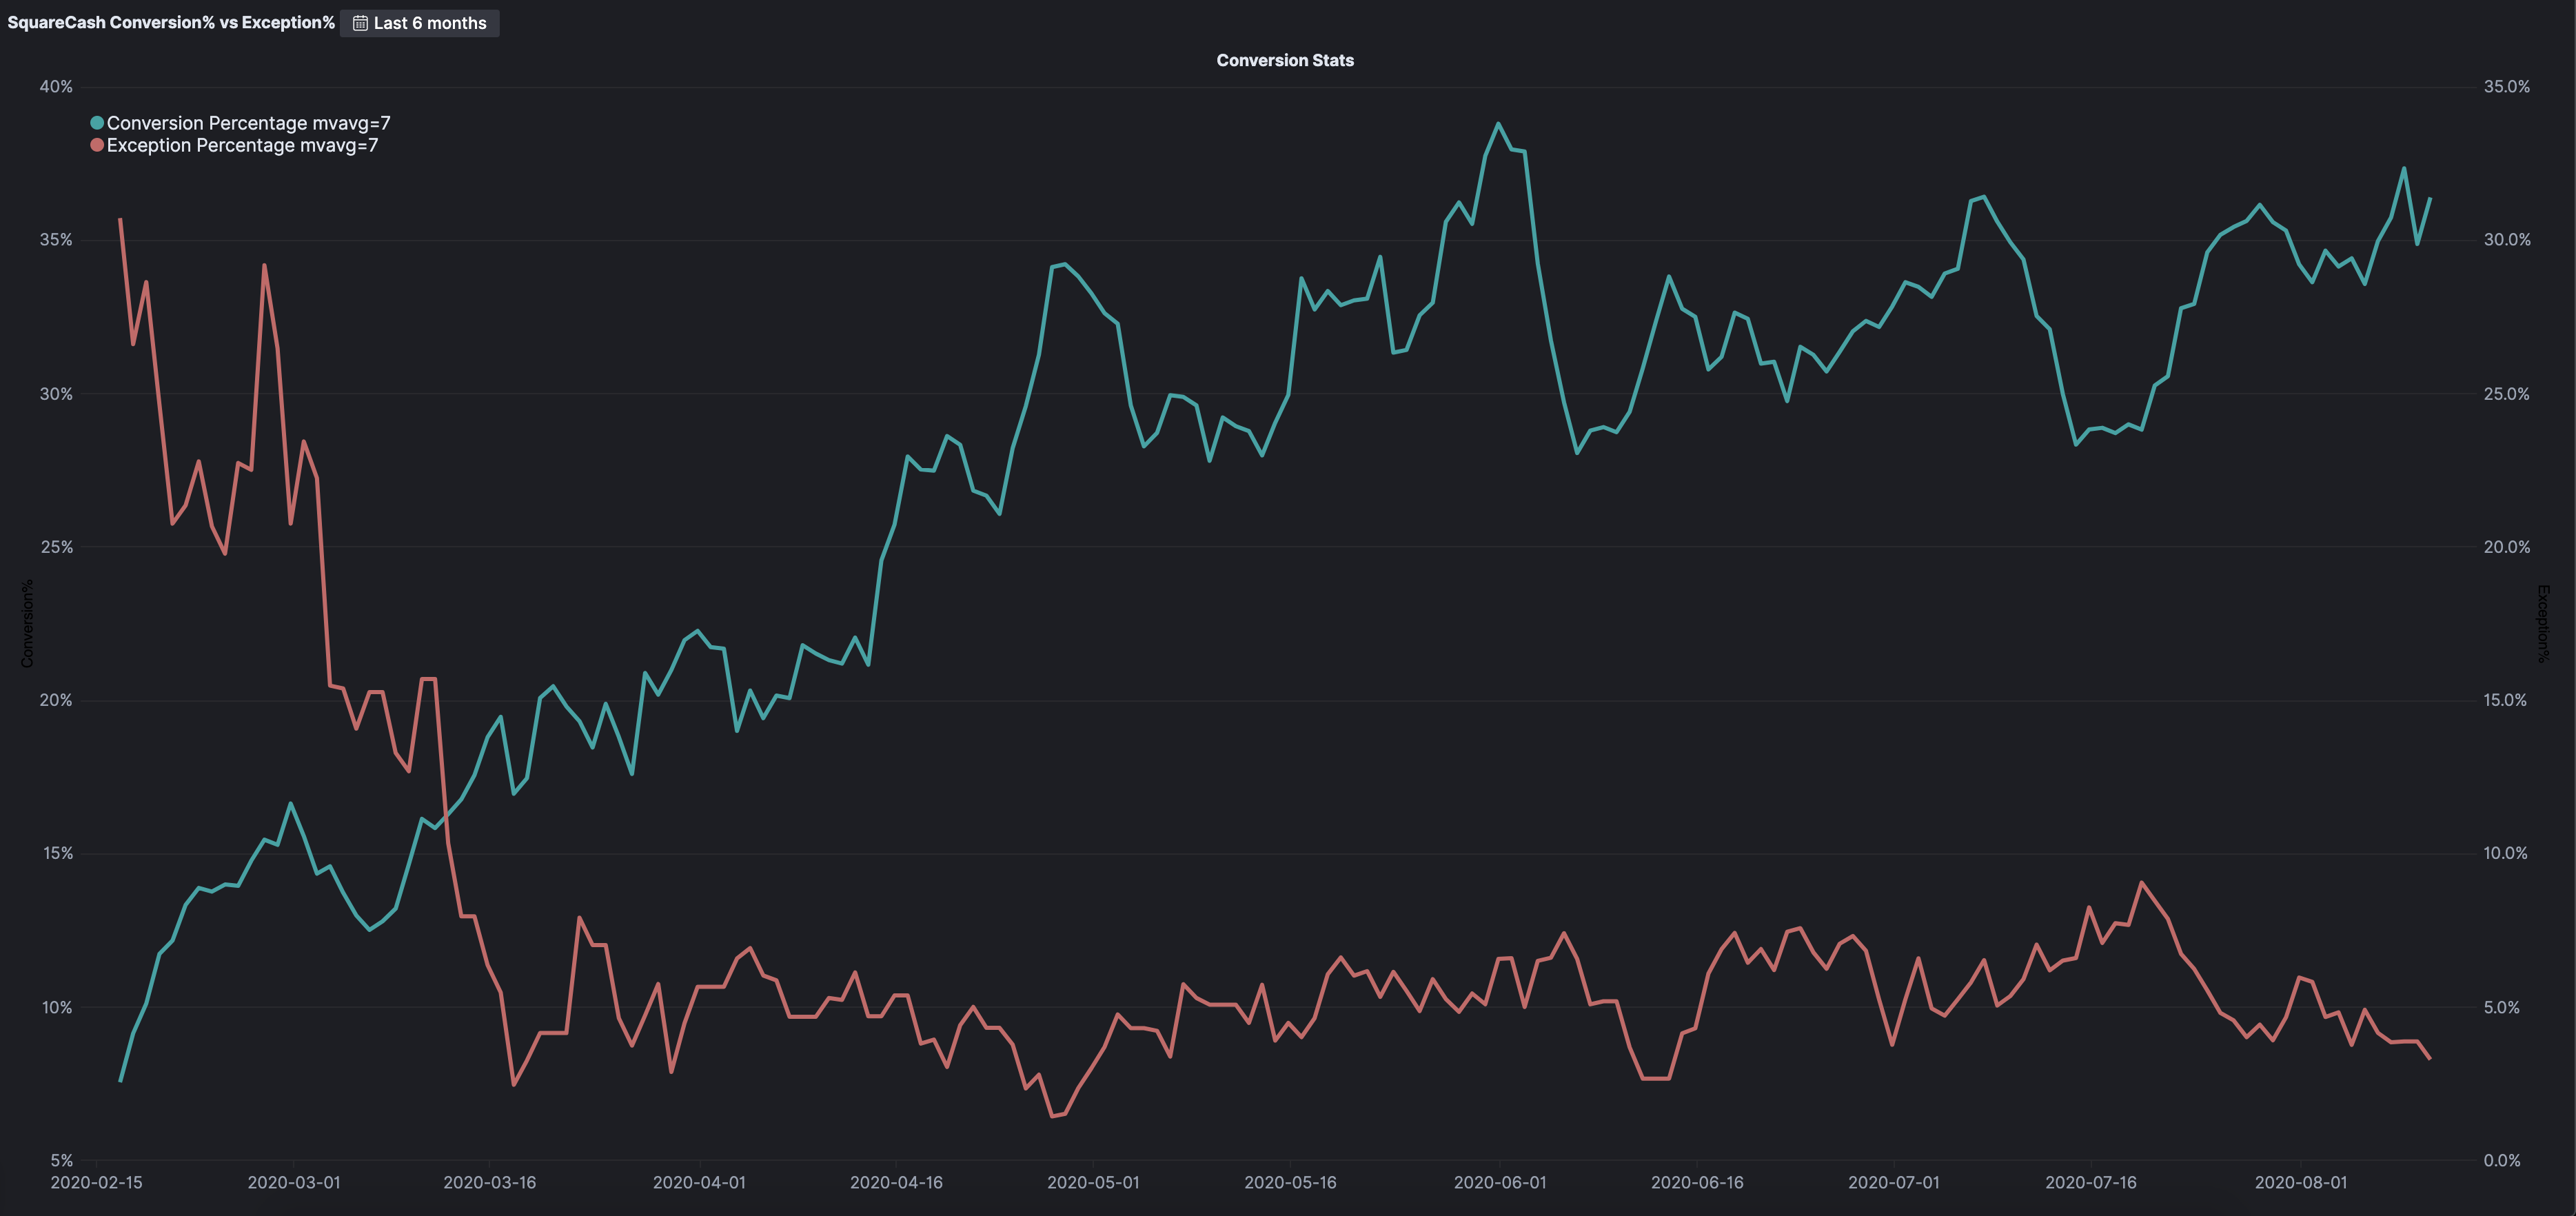Toggle the Exception Percentage mvavg=7 series label
The image size is (2576, 1216).
(x=242, y=145)
